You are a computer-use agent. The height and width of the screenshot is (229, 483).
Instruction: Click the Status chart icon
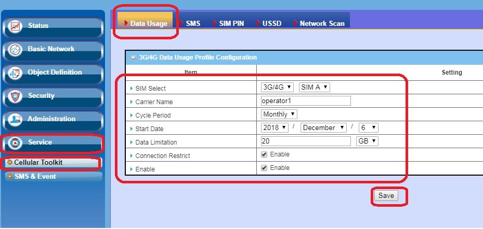[15, 26]
